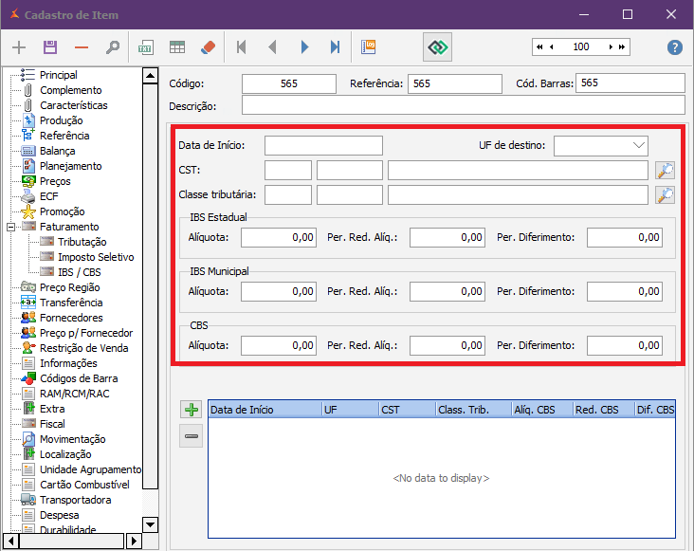
Task: Open the help question mark icon
Action: 675,47
